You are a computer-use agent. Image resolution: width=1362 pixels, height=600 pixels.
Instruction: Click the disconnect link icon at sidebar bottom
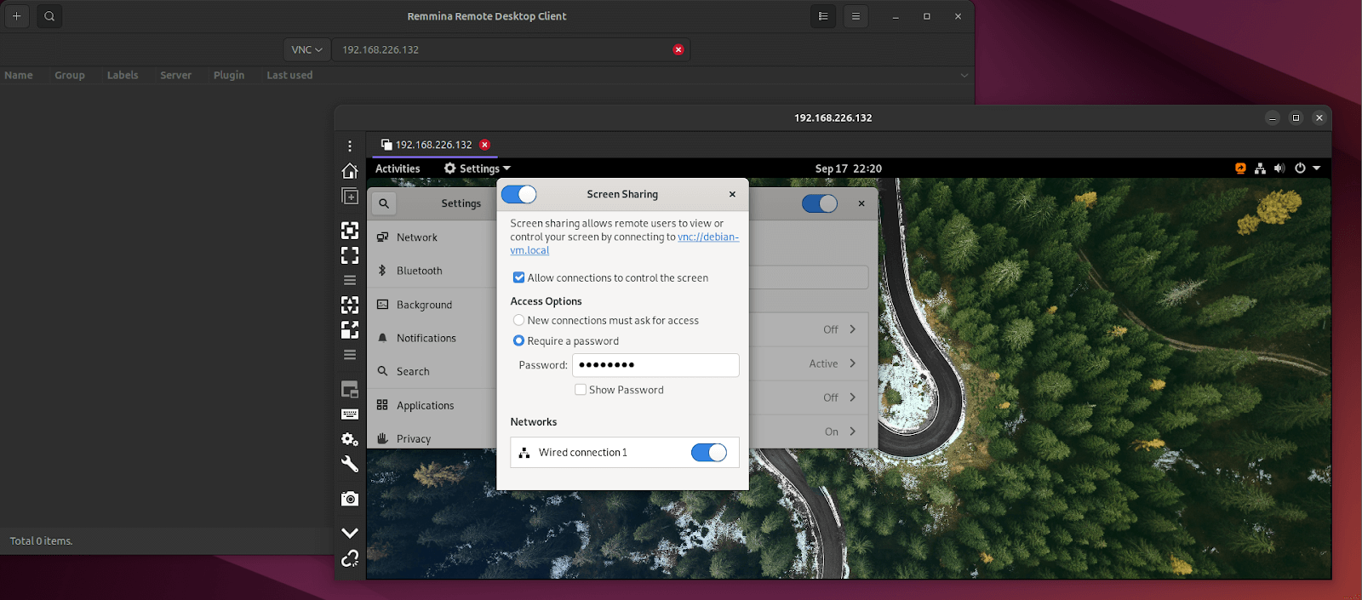350,558
